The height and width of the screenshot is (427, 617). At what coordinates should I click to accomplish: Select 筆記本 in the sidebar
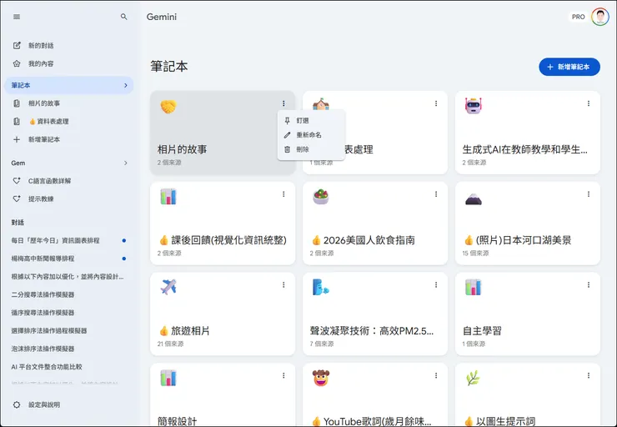69,85
